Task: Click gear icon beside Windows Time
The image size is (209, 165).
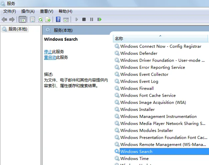Action: pos(117,158)
